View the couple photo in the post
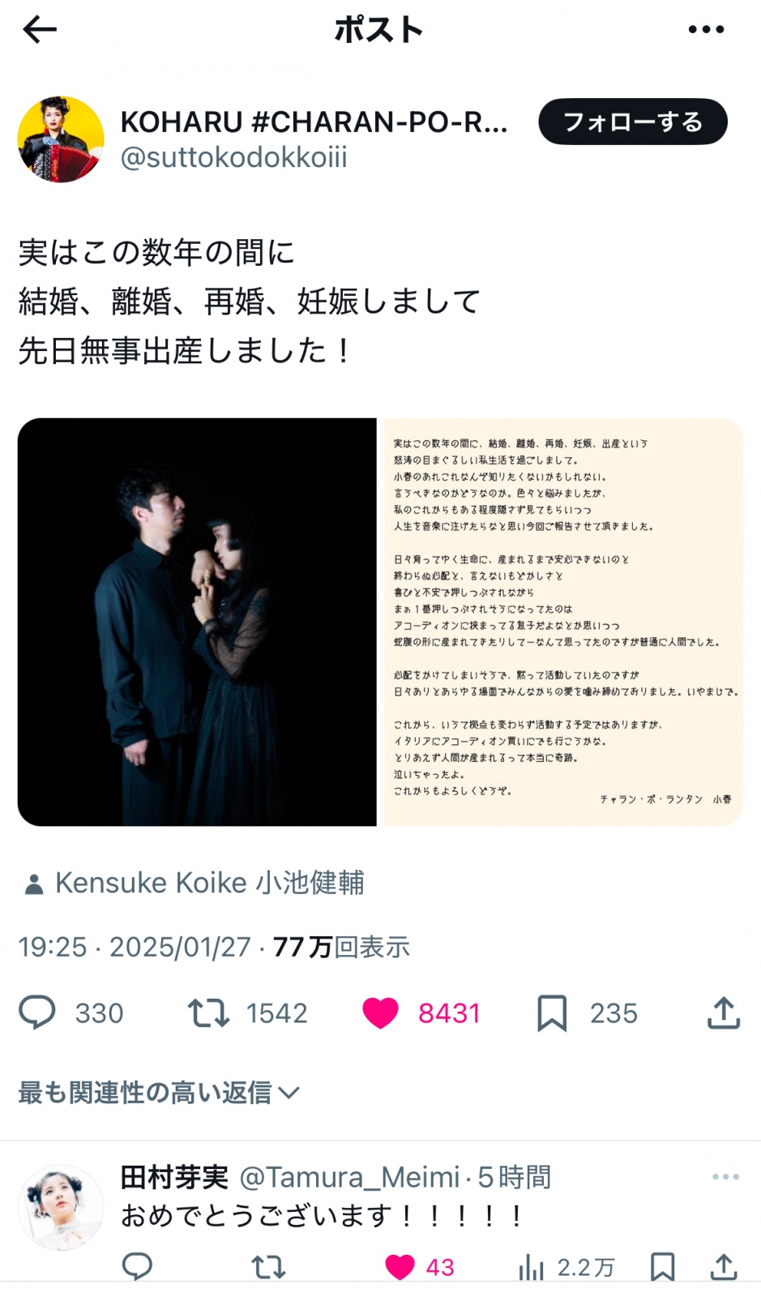 (x=197, y=622)
